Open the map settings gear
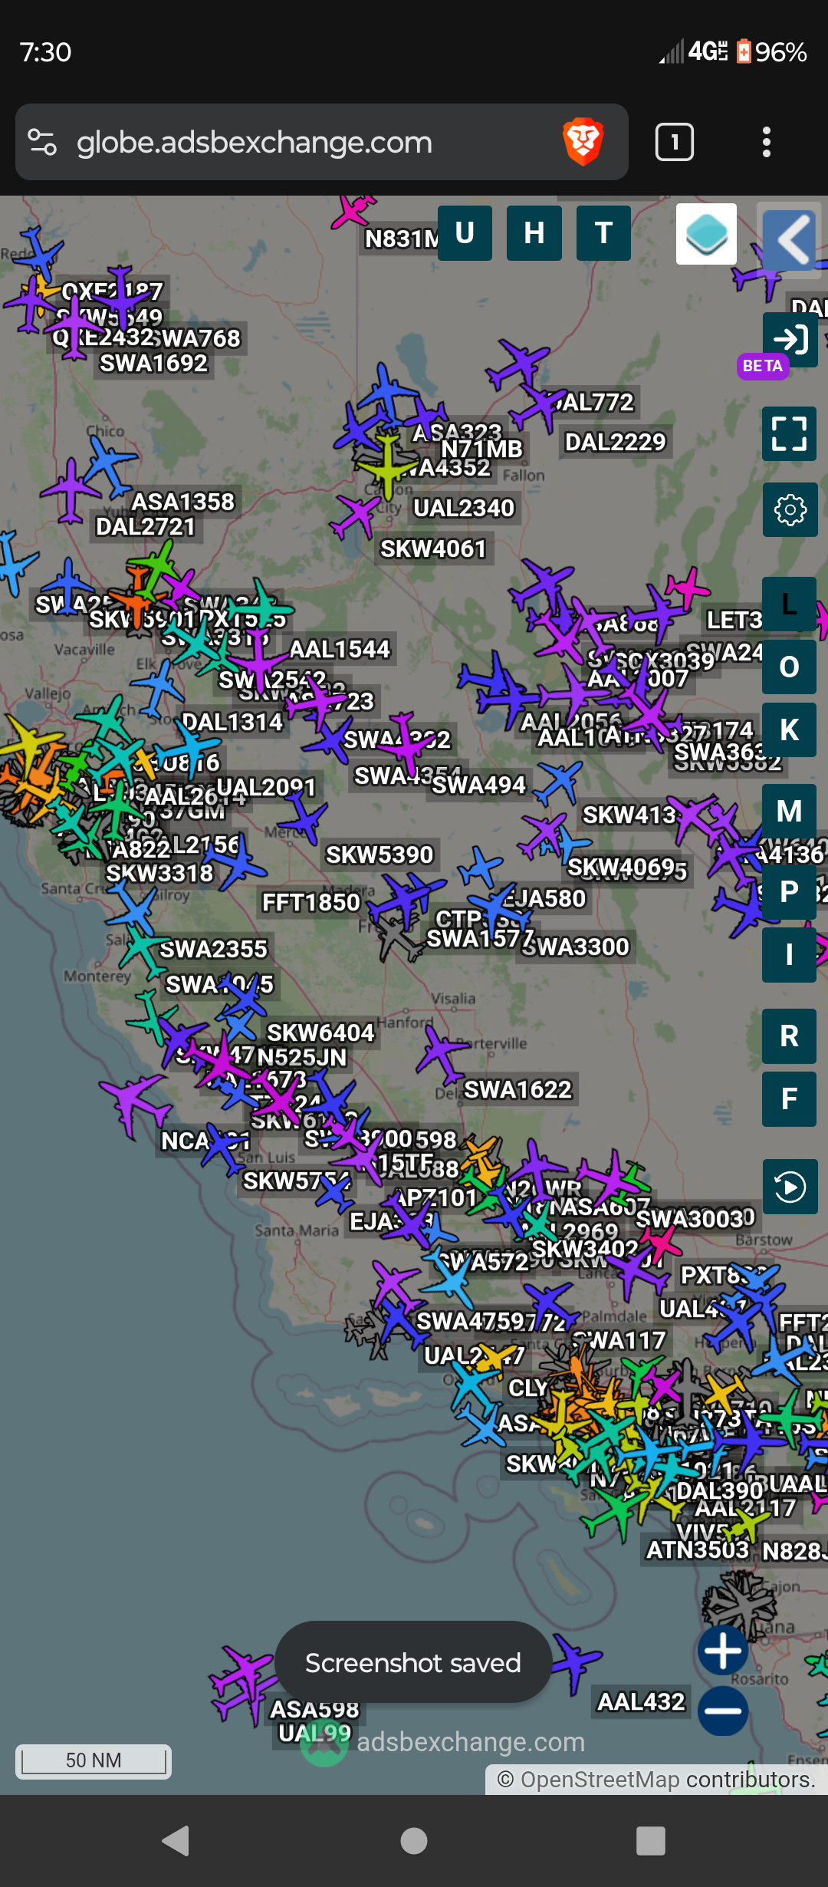 (790, 509)
